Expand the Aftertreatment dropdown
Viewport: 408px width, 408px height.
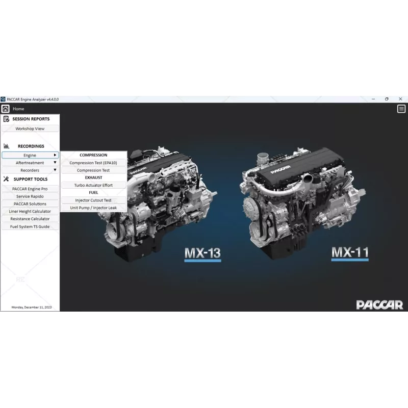pos(30,162)
